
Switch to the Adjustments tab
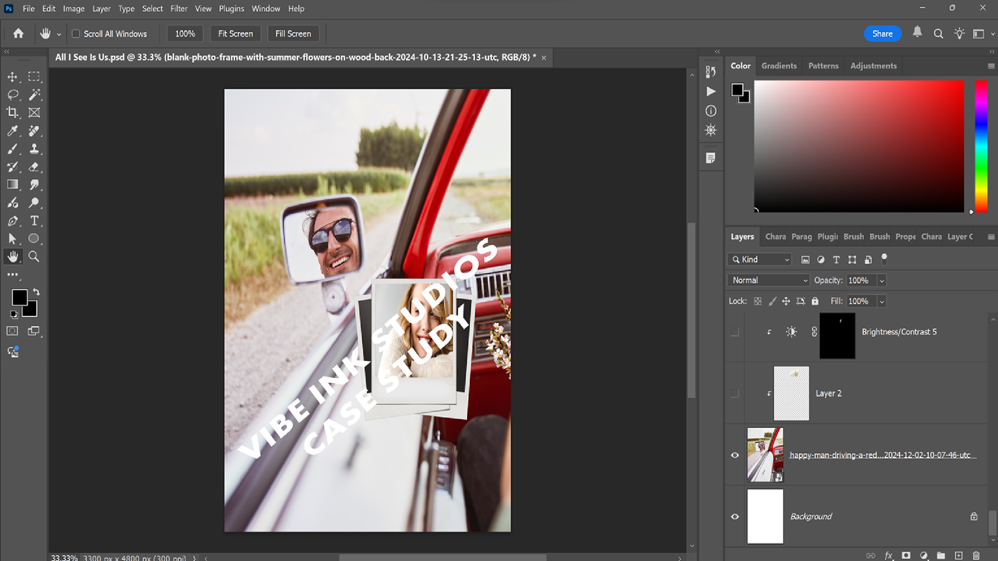pyautogui.click(x=873, y=66)
